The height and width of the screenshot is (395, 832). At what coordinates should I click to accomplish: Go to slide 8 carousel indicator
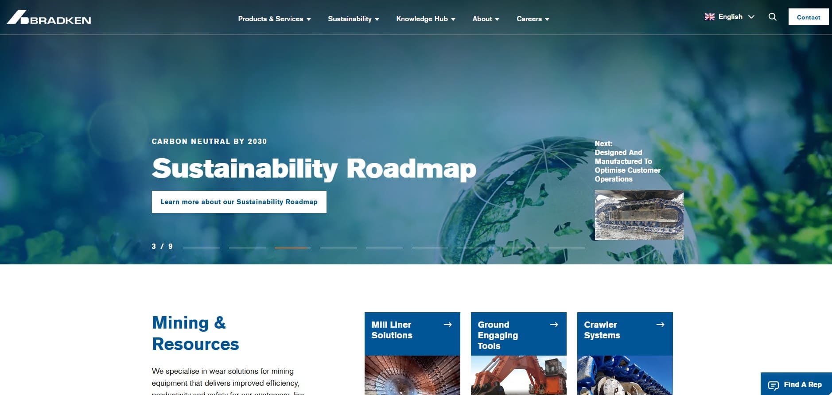pyautogui.click(x=521, y=248)
